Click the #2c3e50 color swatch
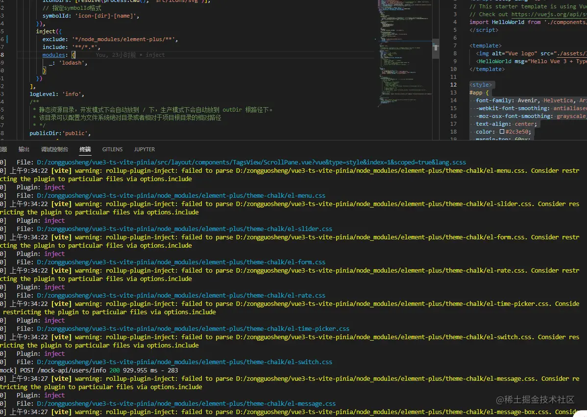This screenshot has width=587, height=417. [x=502, y=132]
